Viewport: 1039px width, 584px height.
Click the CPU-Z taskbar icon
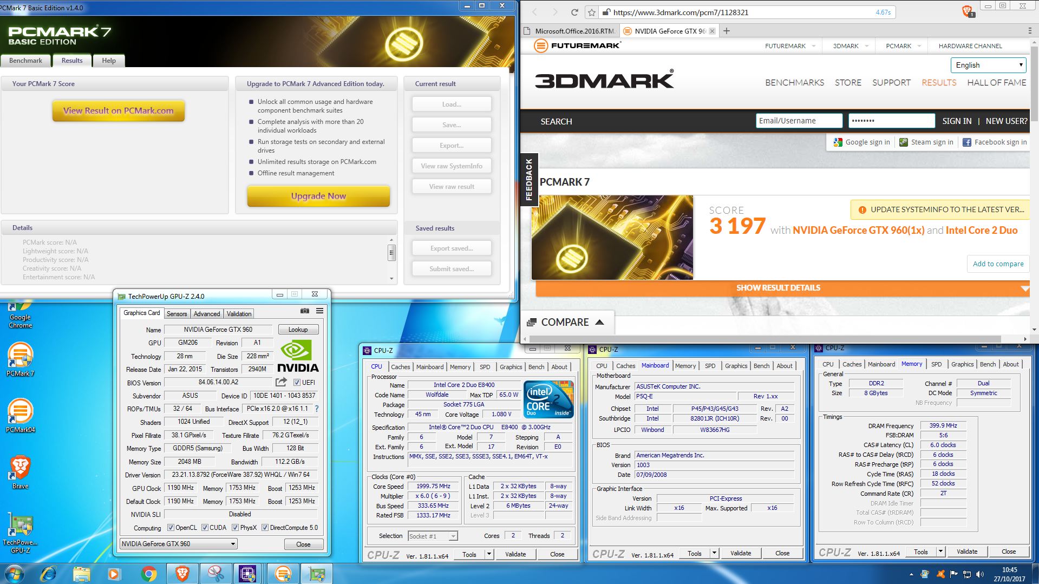click(x=247, y=573)
